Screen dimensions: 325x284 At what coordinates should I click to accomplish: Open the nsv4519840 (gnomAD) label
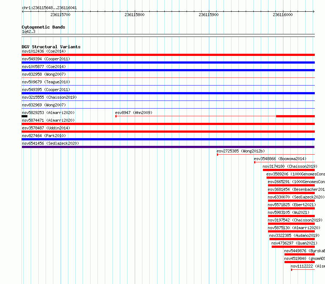pos(305,258)
